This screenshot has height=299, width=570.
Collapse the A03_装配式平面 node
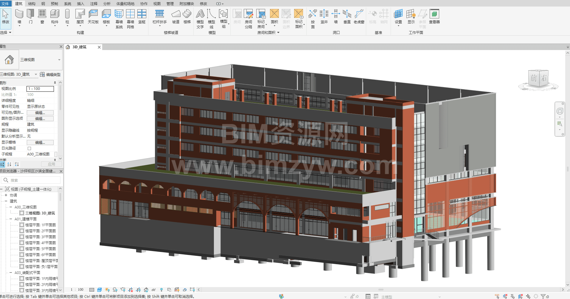point(11,273)
